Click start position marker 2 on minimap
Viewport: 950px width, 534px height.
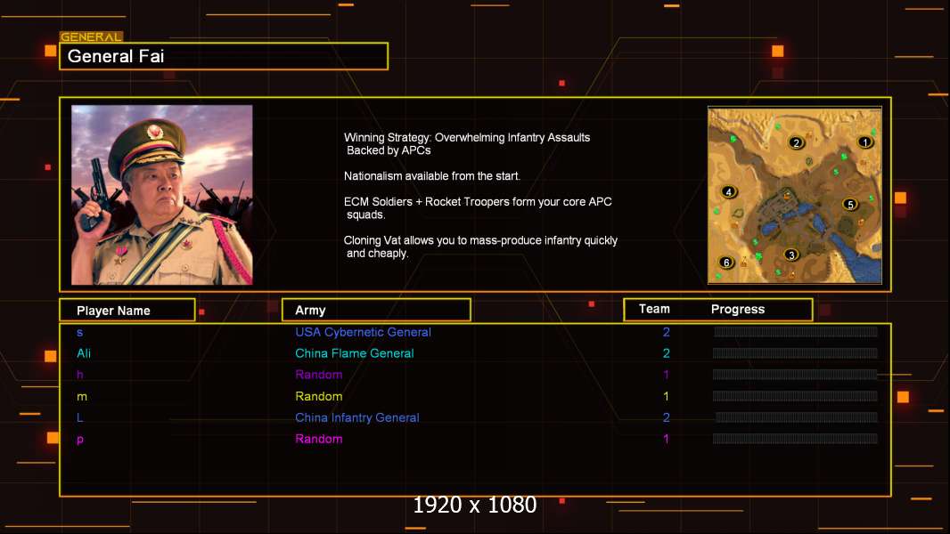[x=796, y=142]
